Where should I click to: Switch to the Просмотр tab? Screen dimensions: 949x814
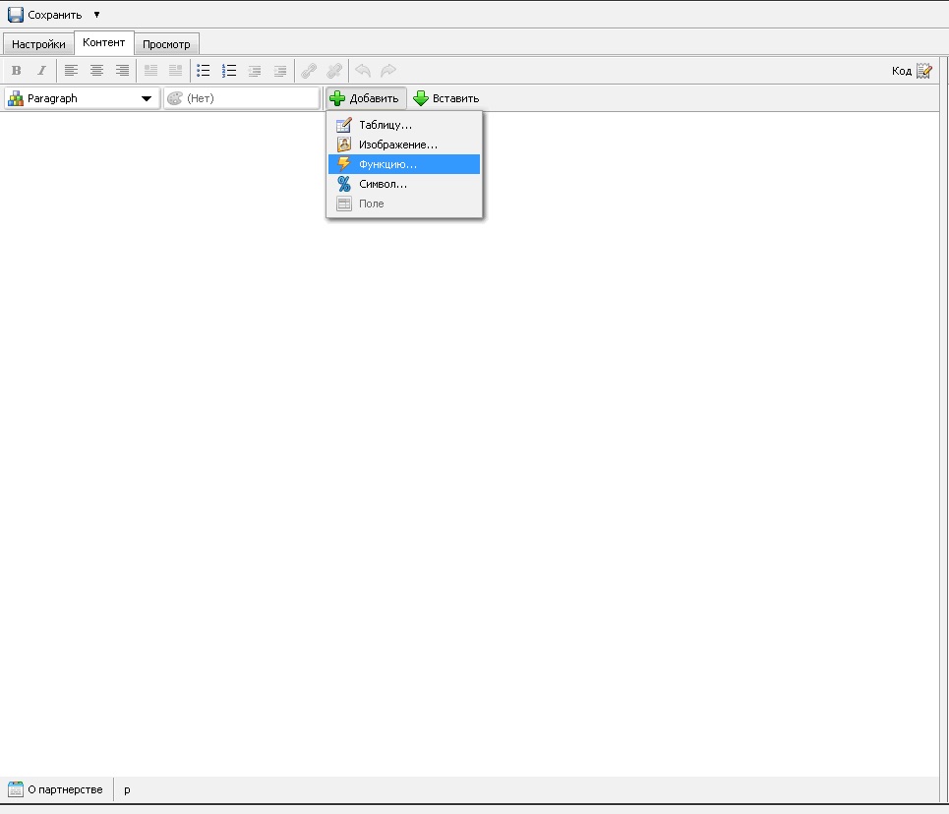166,44
